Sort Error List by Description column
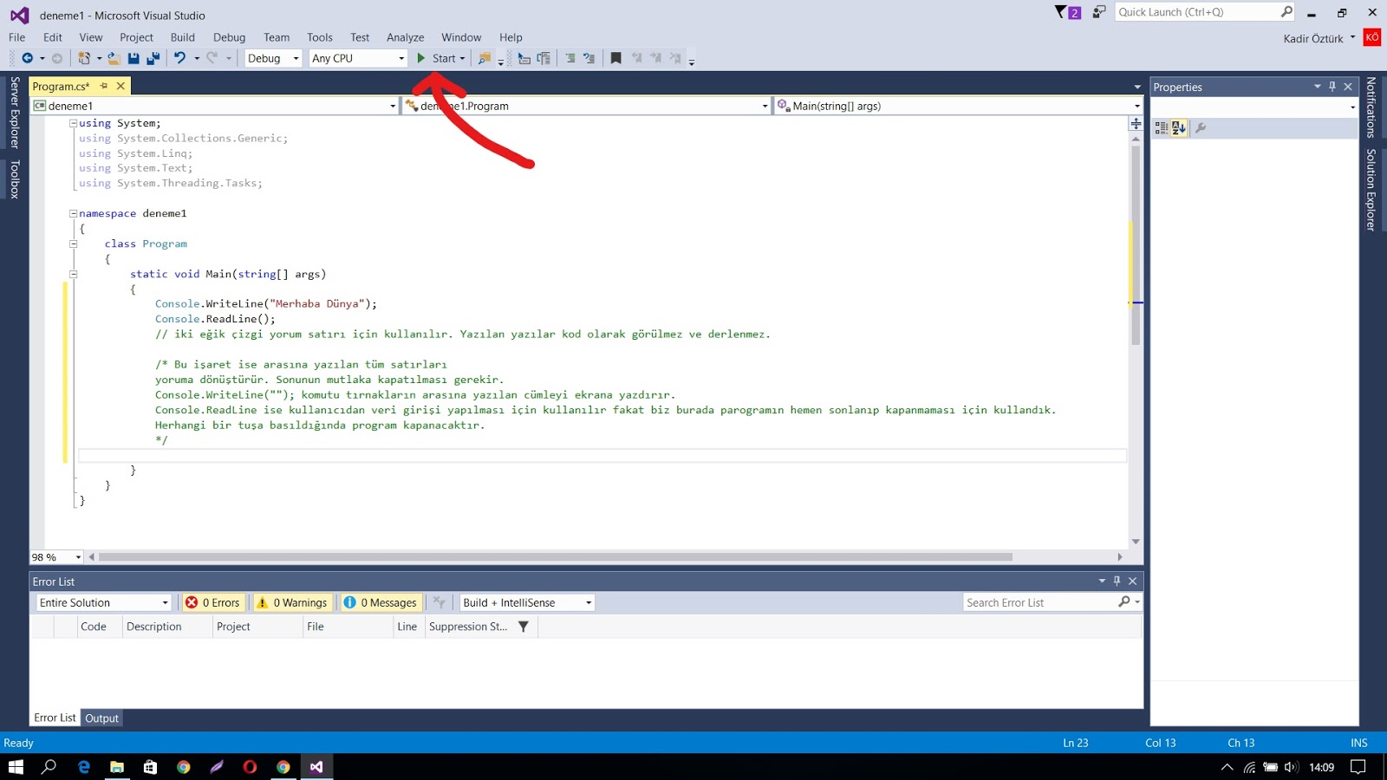The width and height of the screenshot is (1387, 780). click(x=167, y=627)
